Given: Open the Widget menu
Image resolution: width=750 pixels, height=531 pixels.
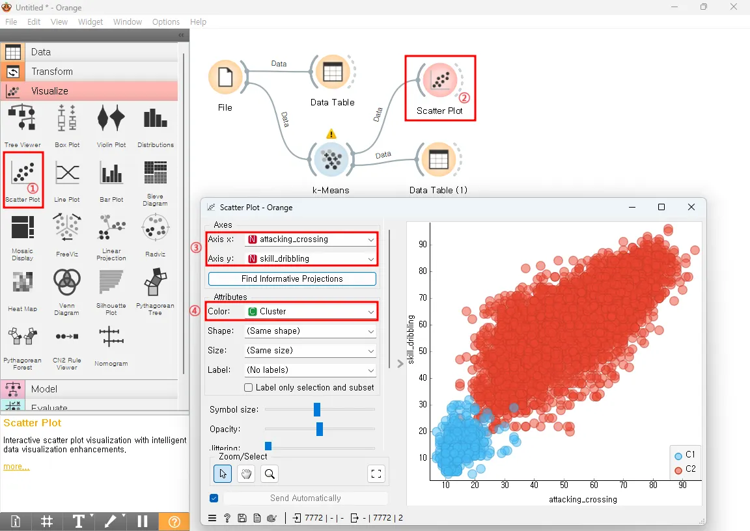Looking at the screenshot, I should (x=90, y=21).
